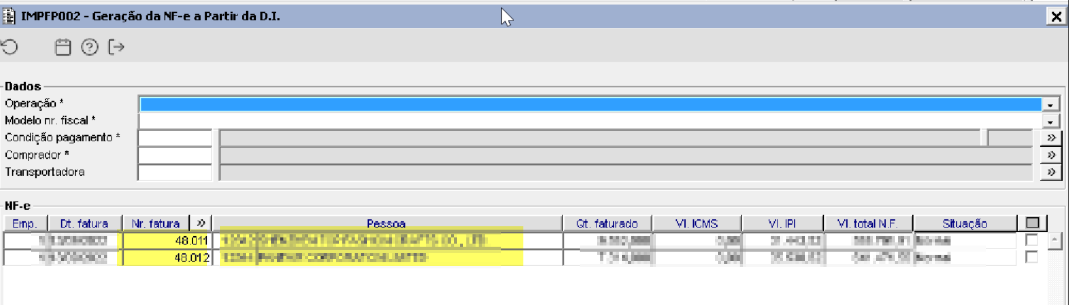Select the cell with fatura number 48.011
The image size is (1069, 305).
166,241
